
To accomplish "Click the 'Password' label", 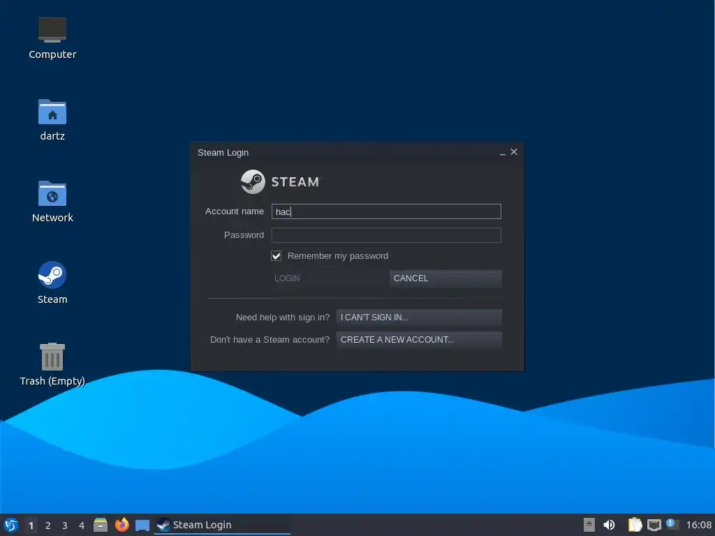I will pyautogui.click(x=244, y=234).
